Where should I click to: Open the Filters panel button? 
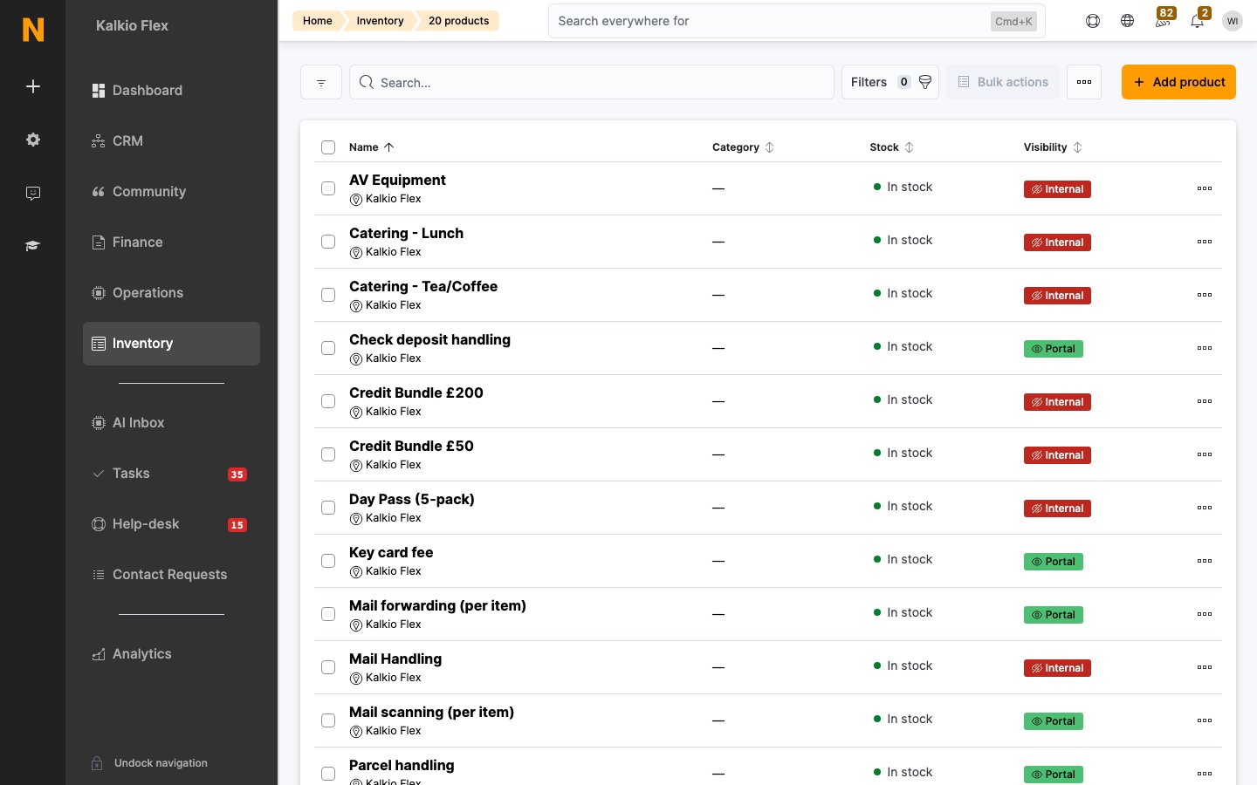pyautogui.click(x=890, y=82)
